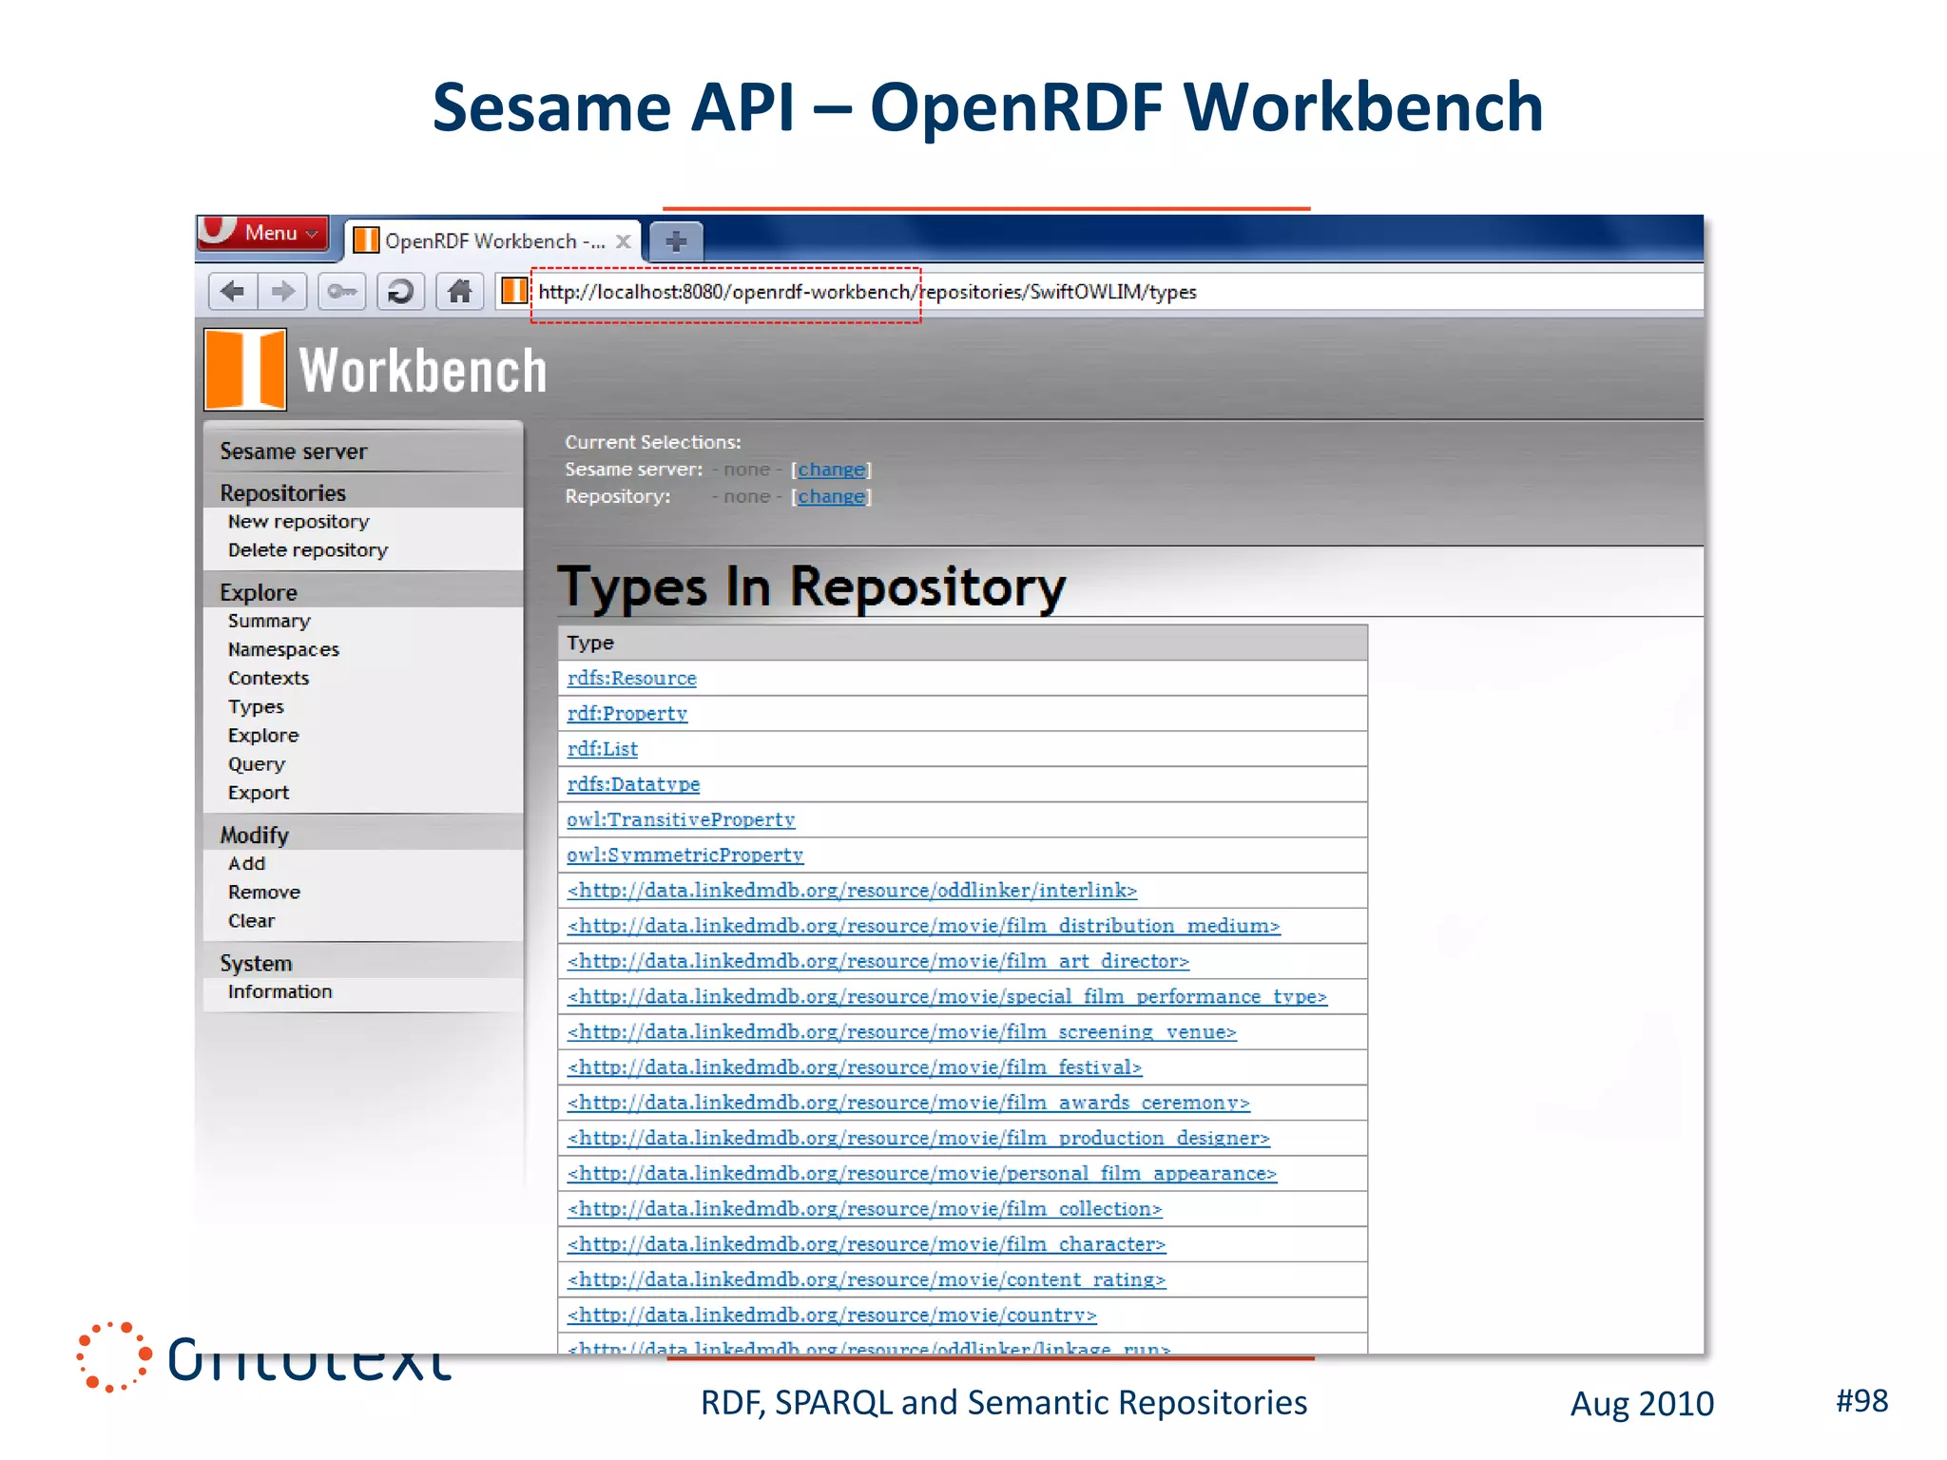1947x1460 pixels.
Task: Go back with the left arrow button
Action: [x=233, y=291]
